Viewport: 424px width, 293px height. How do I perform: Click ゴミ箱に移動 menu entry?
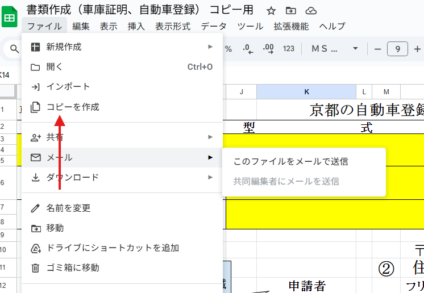(73, 267)
